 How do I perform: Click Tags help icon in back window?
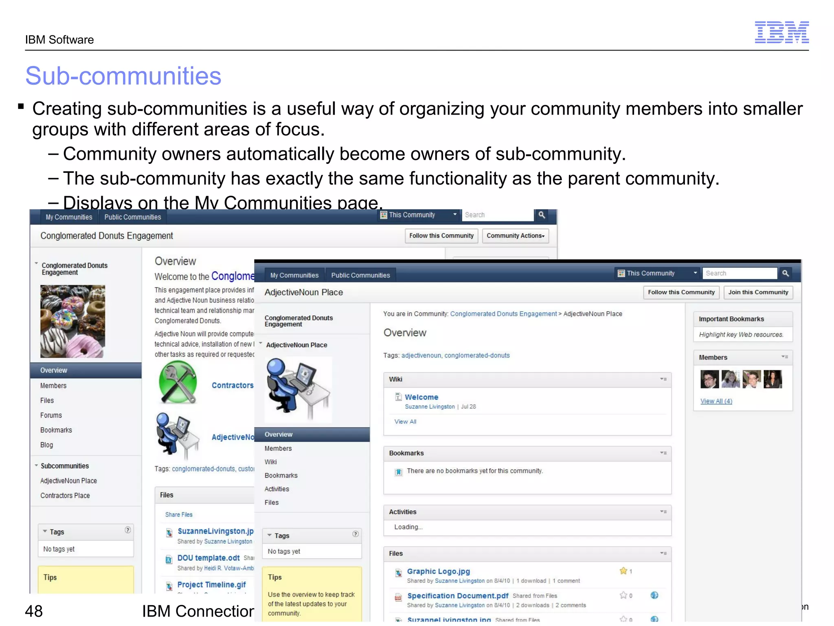coord(128,530)
